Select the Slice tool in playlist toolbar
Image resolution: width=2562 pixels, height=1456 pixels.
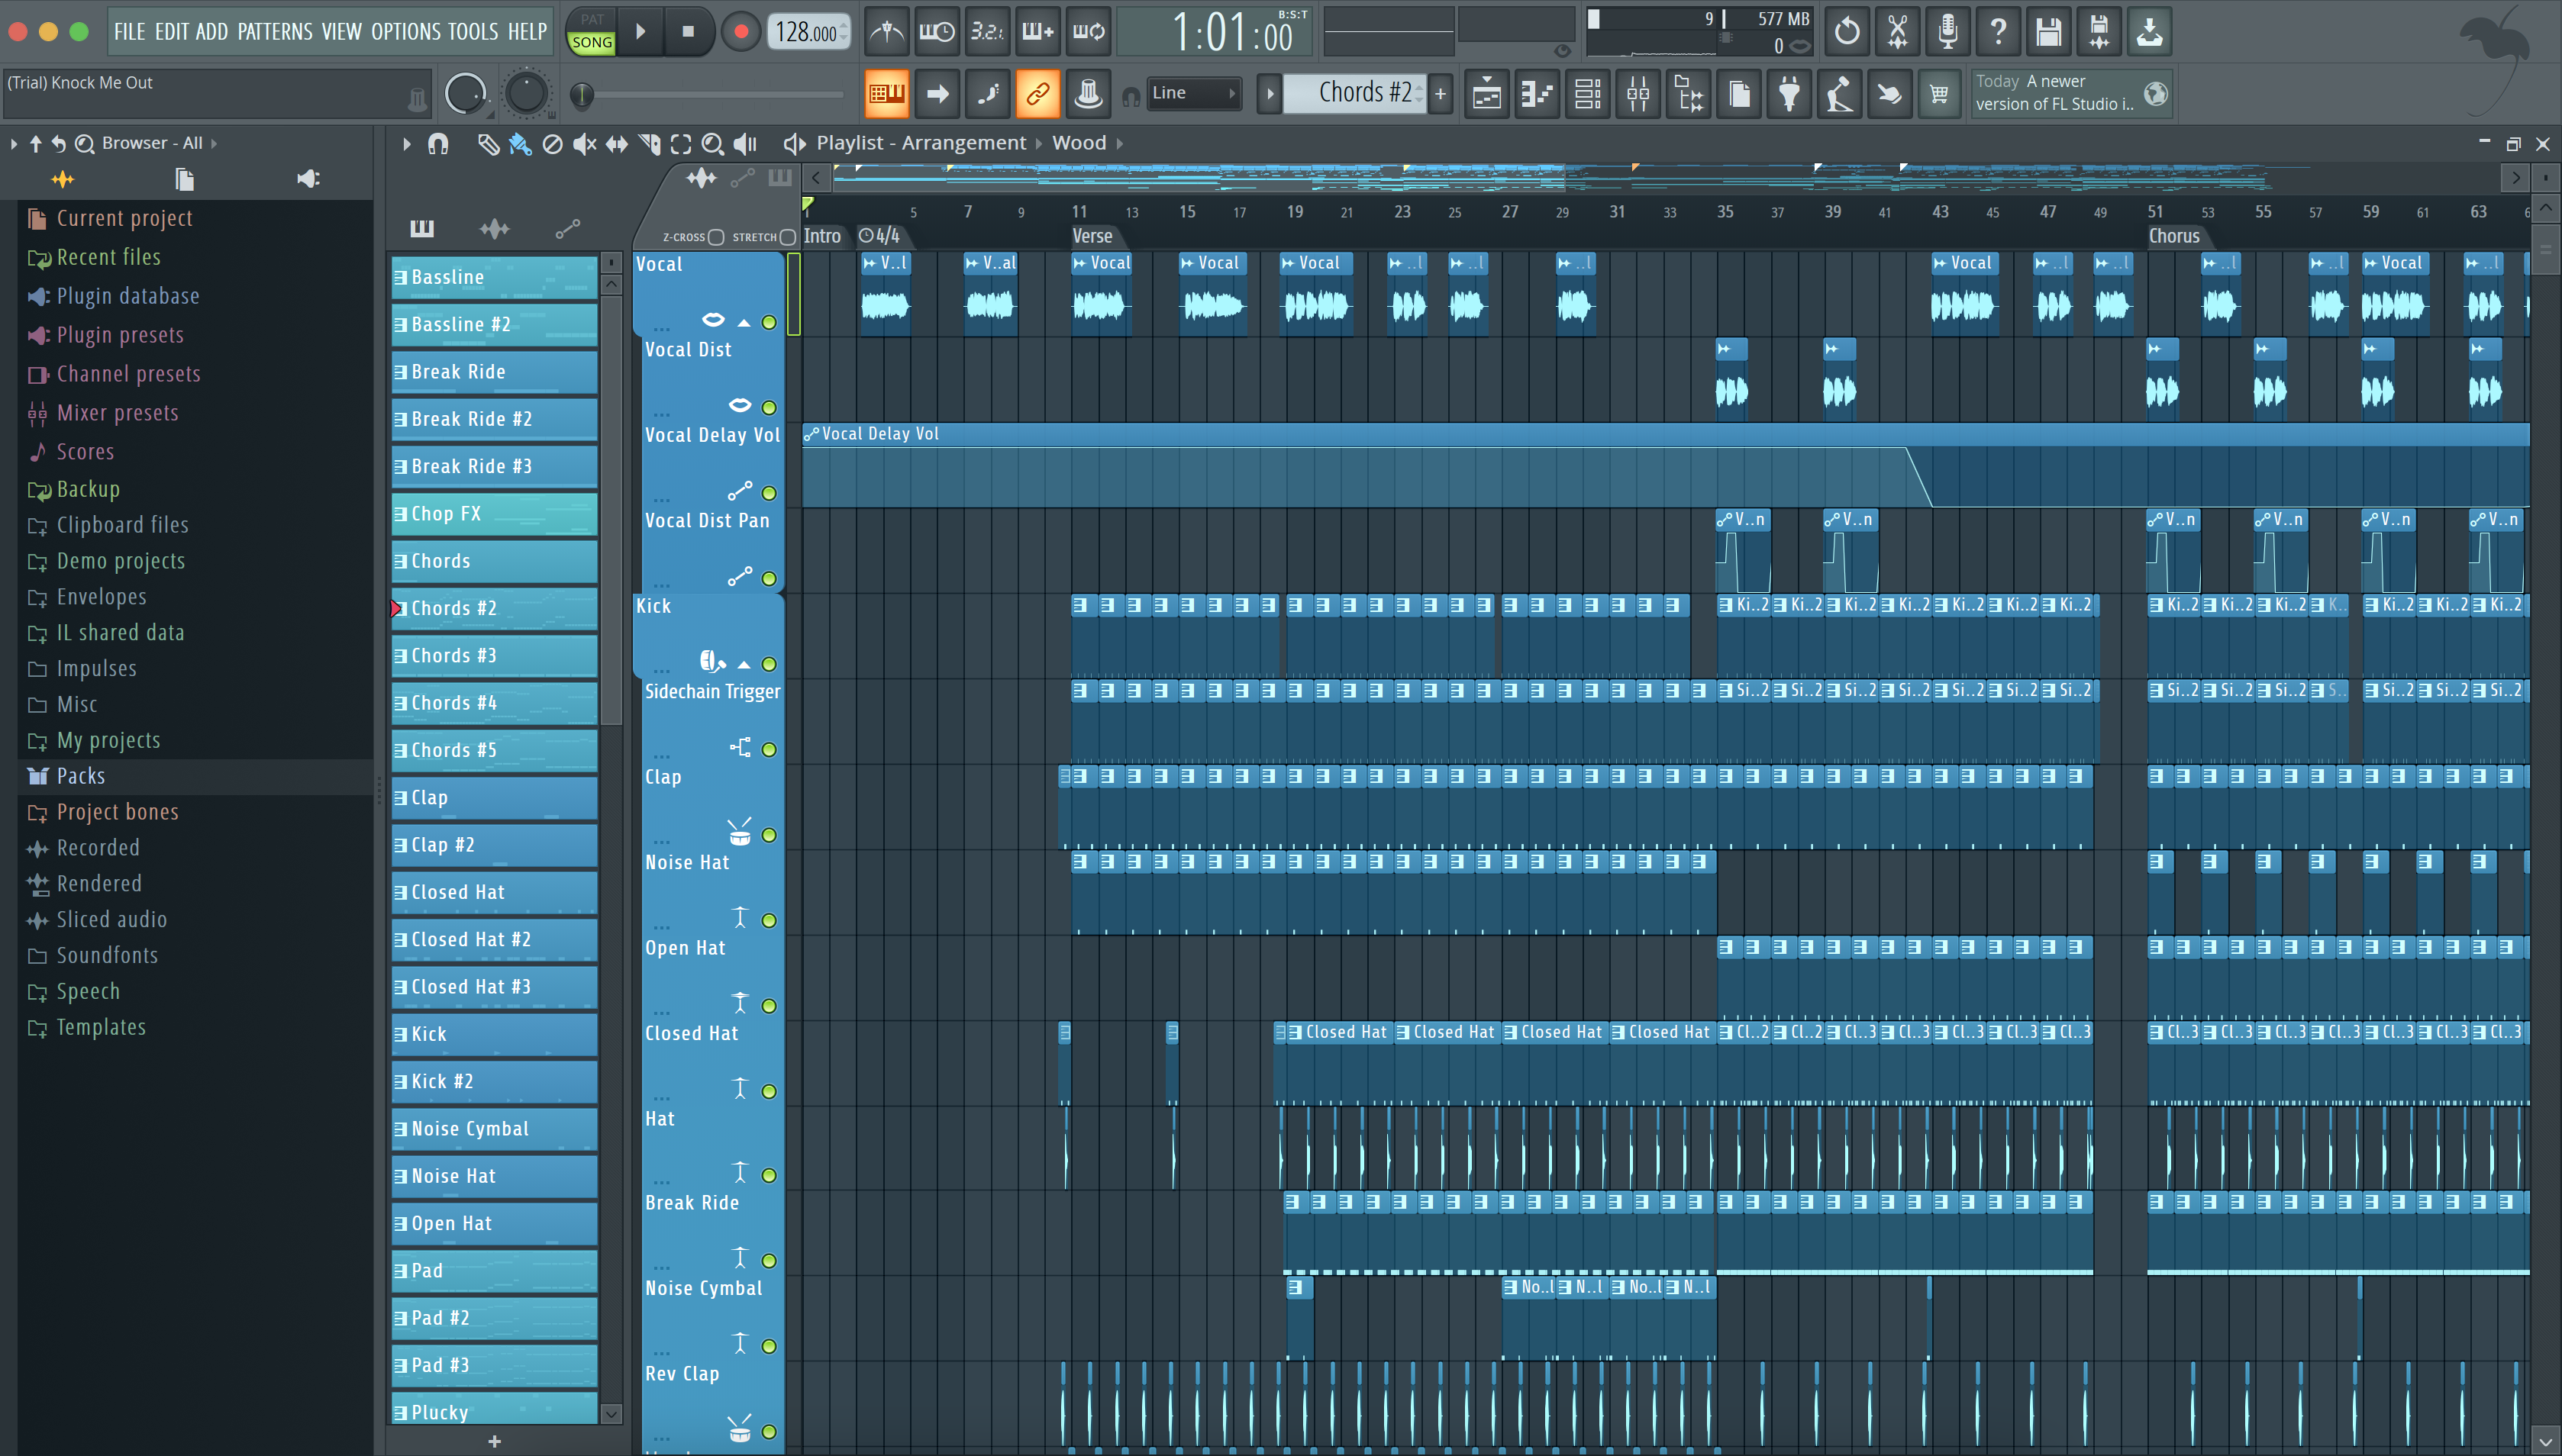pos(648,144)
